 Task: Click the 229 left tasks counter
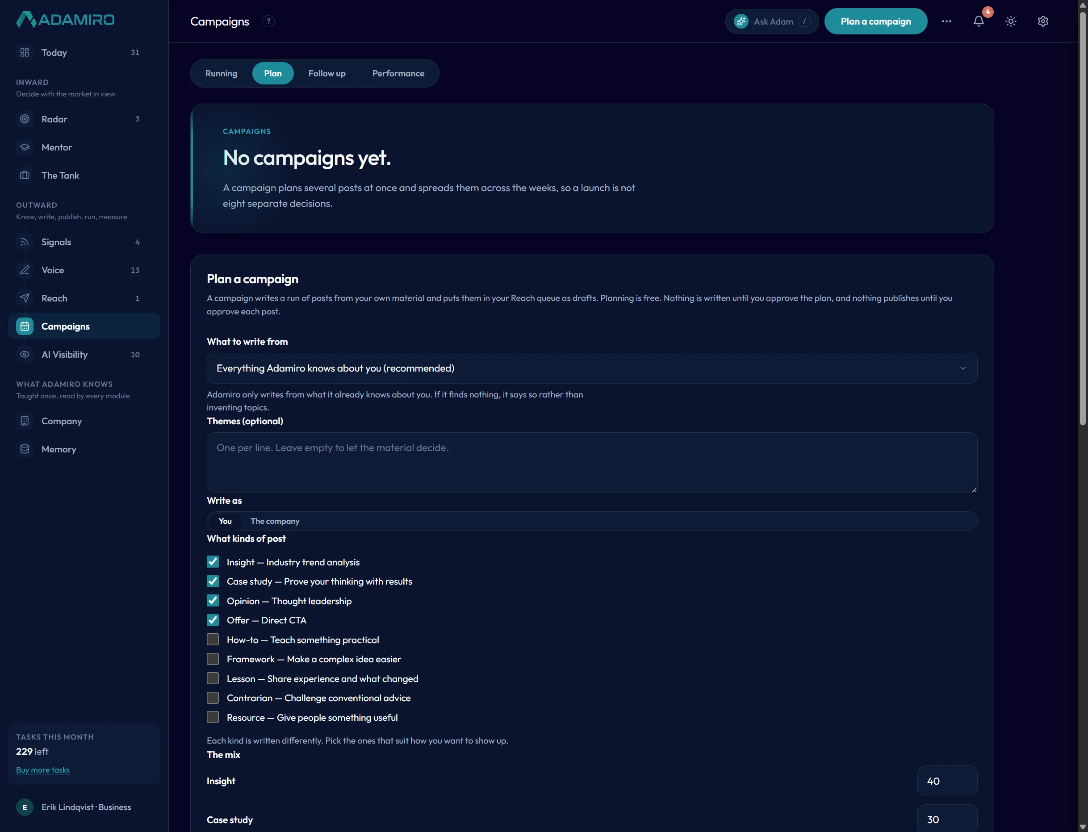pos(32,751)
